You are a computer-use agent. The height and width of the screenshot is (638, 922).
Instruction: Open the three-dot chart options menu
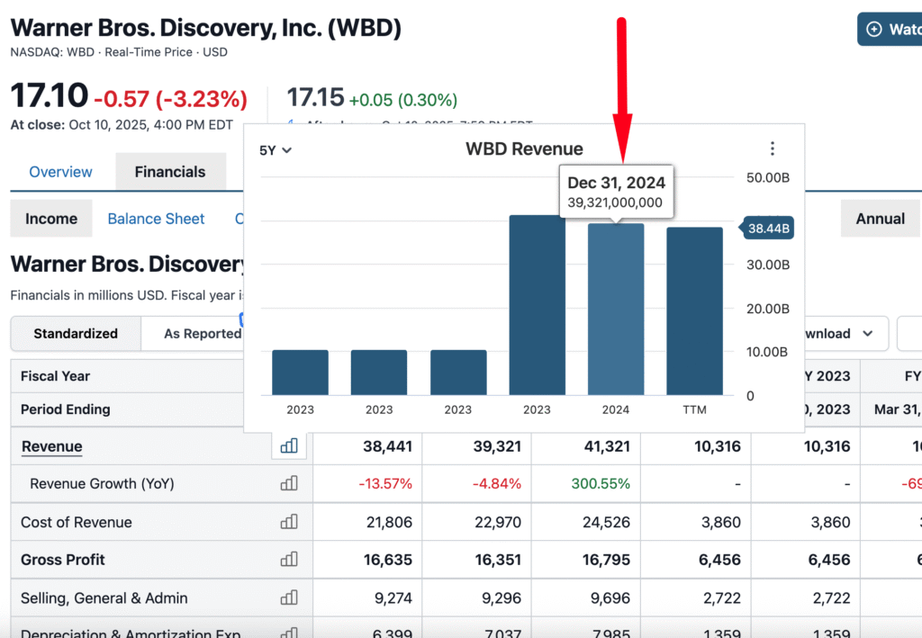coord(772,149)
